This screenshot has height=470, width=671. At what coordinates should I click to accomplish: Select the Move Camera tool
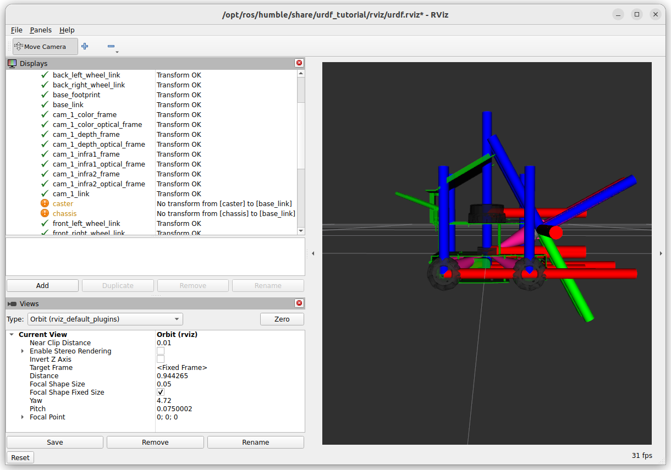(45, 47)
